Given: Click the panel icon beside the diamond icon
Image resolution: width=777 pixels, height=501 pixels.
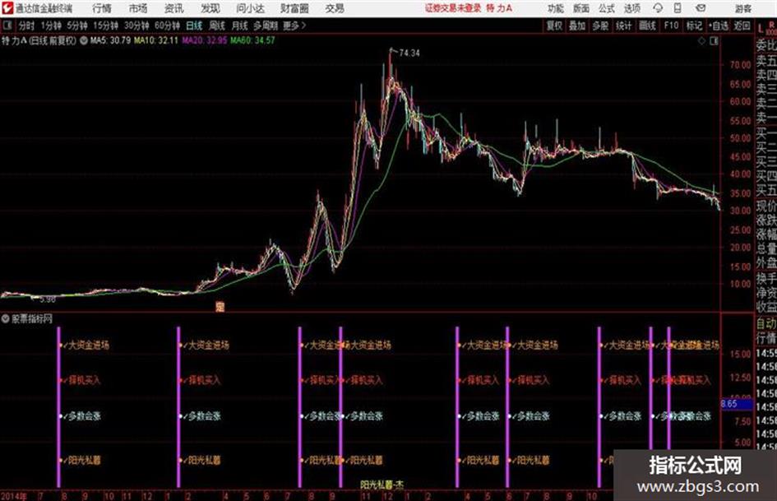Looking at the screenshot, I should pos(714,41).
